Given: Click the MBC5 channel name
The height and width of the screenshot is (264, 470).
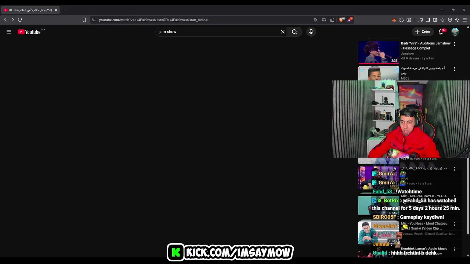Looking at the screenshot, I should click(405, 78).
